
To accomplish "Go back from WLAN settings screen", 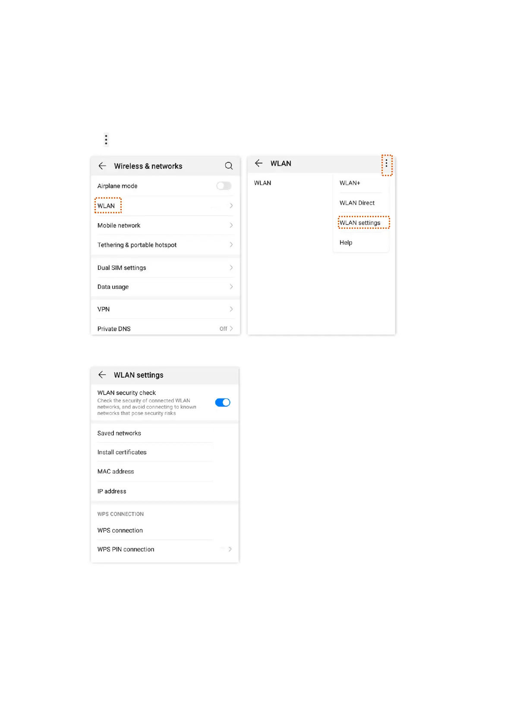I will pos(102,375).
